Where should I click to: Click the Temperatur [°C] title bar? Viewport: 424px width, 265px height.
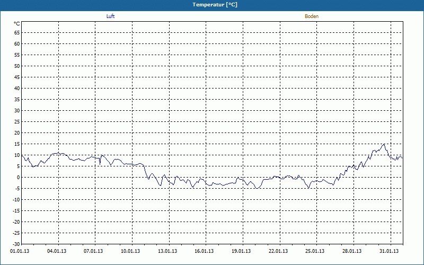point(212,5)
